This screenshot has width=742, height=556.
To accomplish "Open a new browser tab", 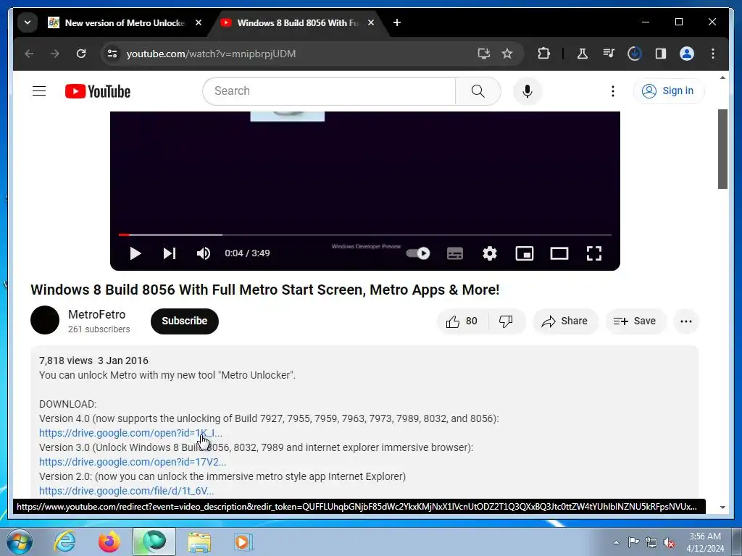I will (x=397, y=22).
